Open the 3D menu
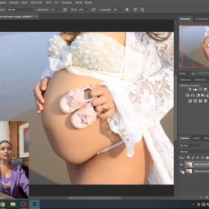The height and width of the screenshot is (209, 209). tap(56, 3)
